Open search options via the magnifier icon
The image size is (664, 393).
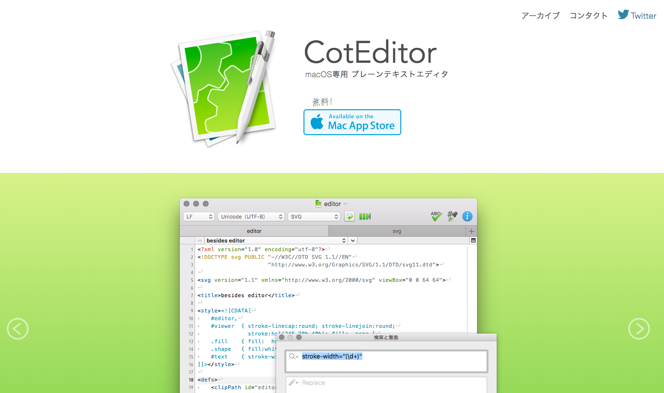click(293, 357)
